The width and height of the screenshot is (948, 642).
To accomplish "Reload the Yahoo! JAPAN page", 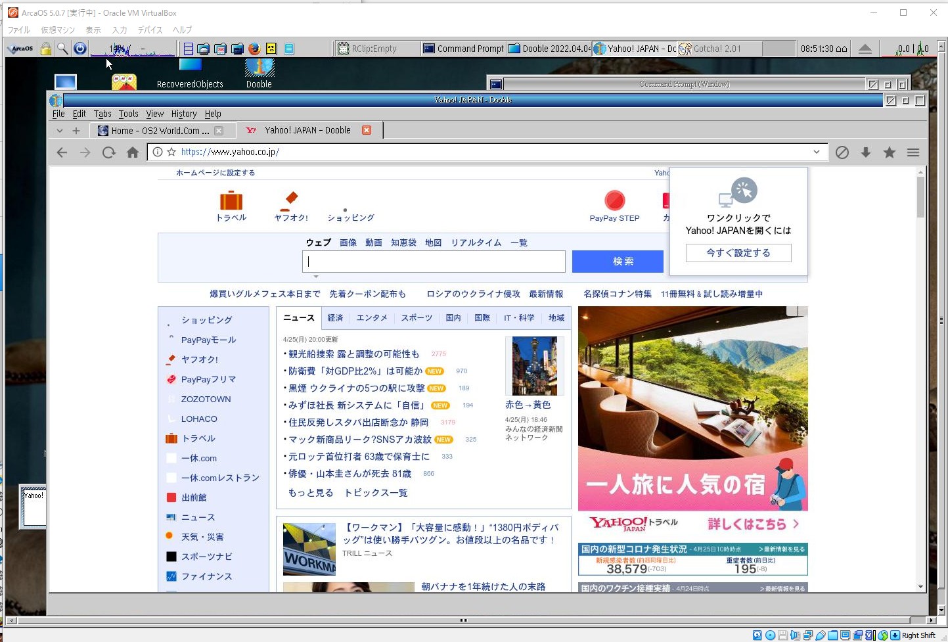I will 109,152.
